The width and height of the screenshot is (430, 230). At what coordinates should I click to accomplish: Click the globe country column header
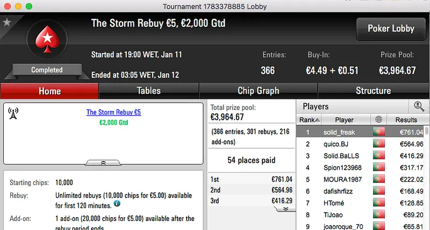[x=379, y=120]
